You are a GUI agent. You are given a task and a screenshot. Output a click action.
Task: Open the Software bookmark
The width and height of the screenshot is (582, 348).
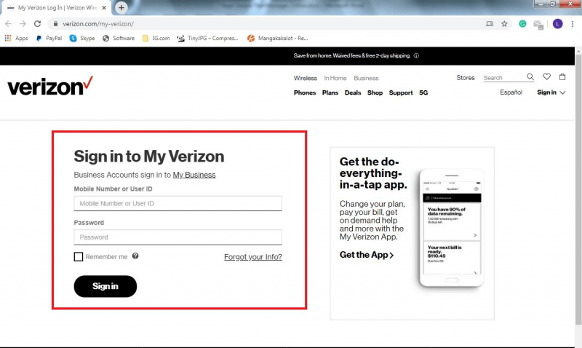tap(119, 39)
